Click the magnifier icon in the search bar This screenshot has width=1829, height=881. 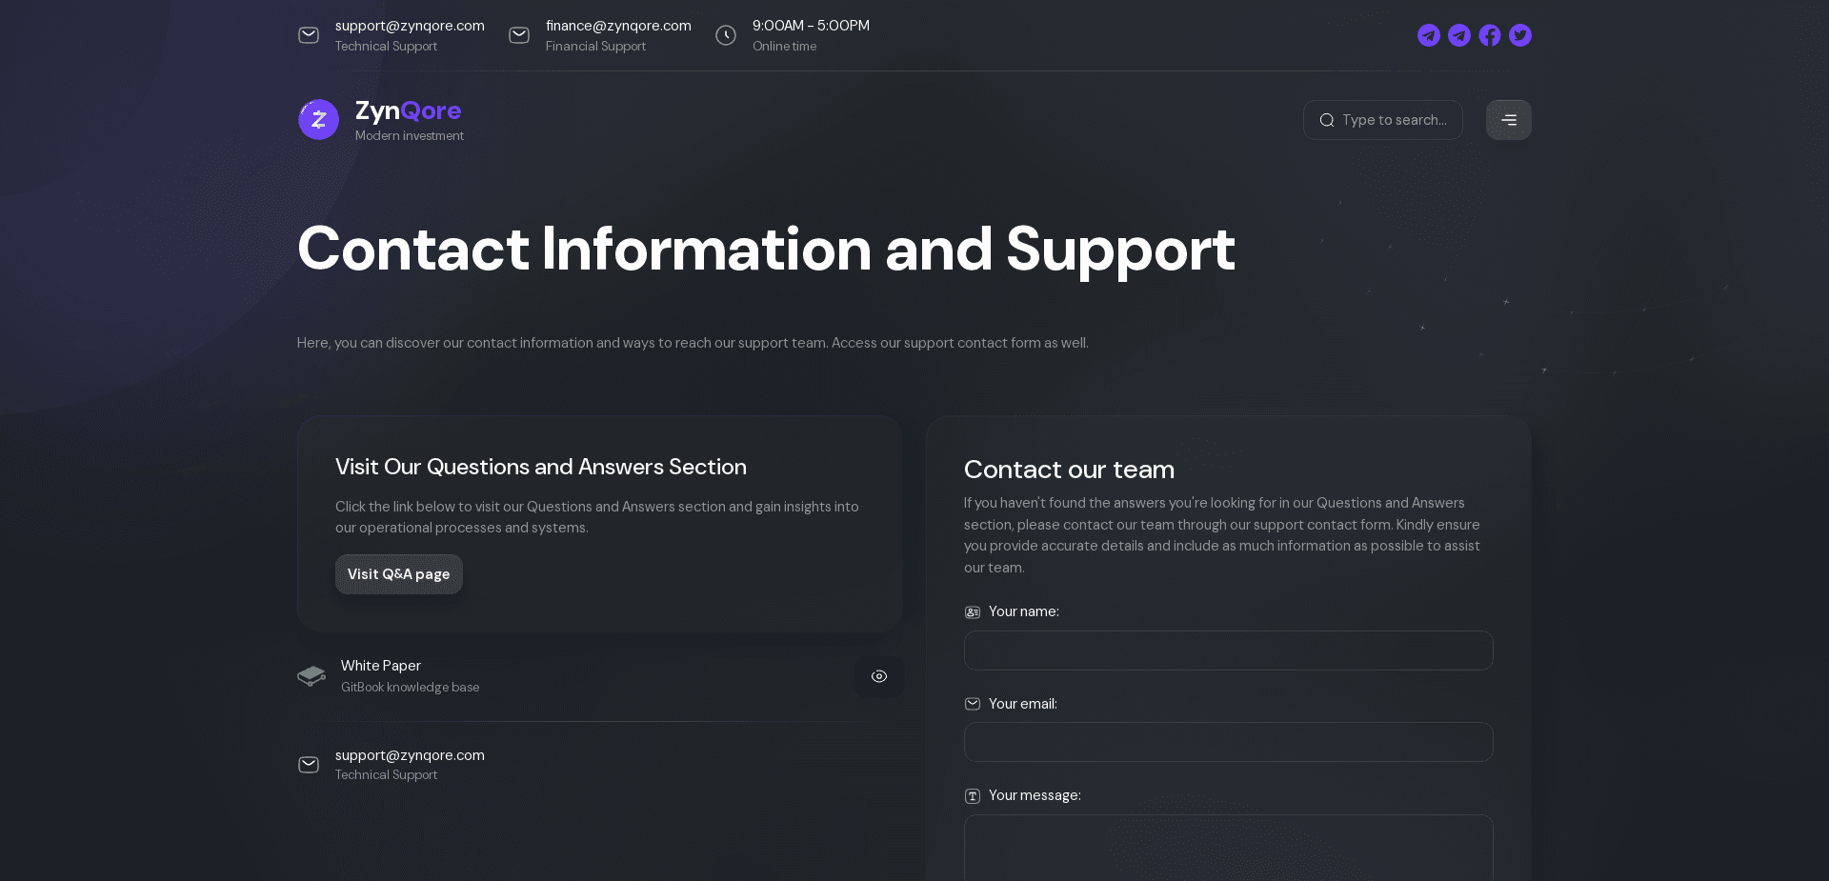1327,120
